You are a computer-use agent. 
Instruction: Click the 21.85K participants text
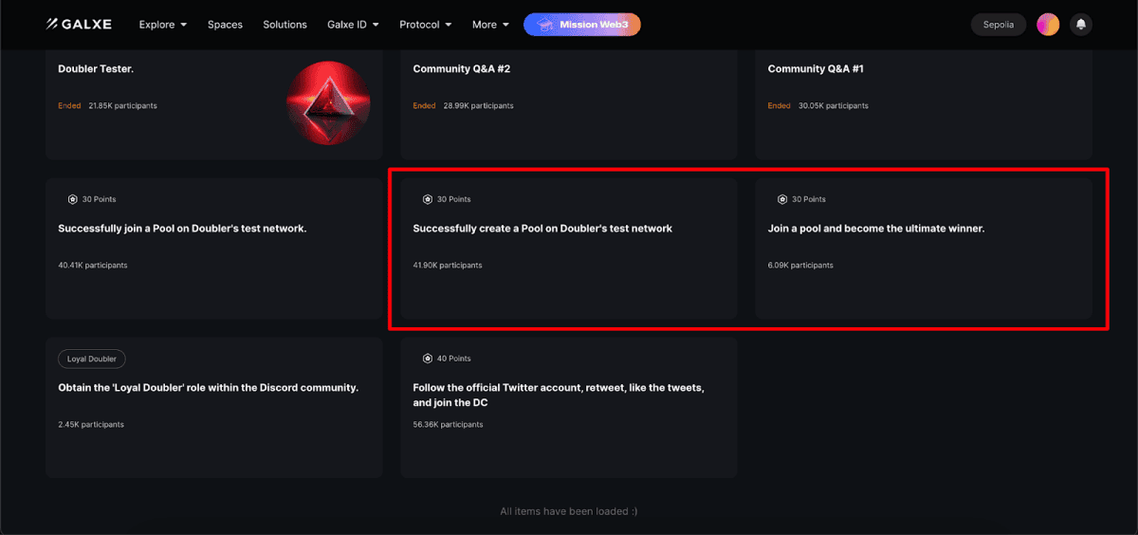click(122, 105)
